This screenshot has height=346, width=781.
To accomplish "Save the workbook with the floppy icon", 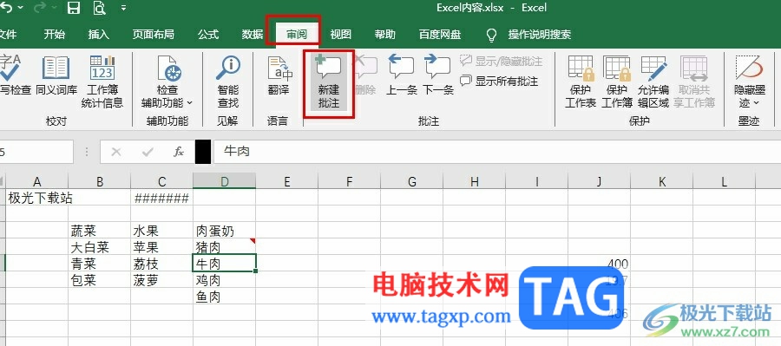I will click(74, 8).
